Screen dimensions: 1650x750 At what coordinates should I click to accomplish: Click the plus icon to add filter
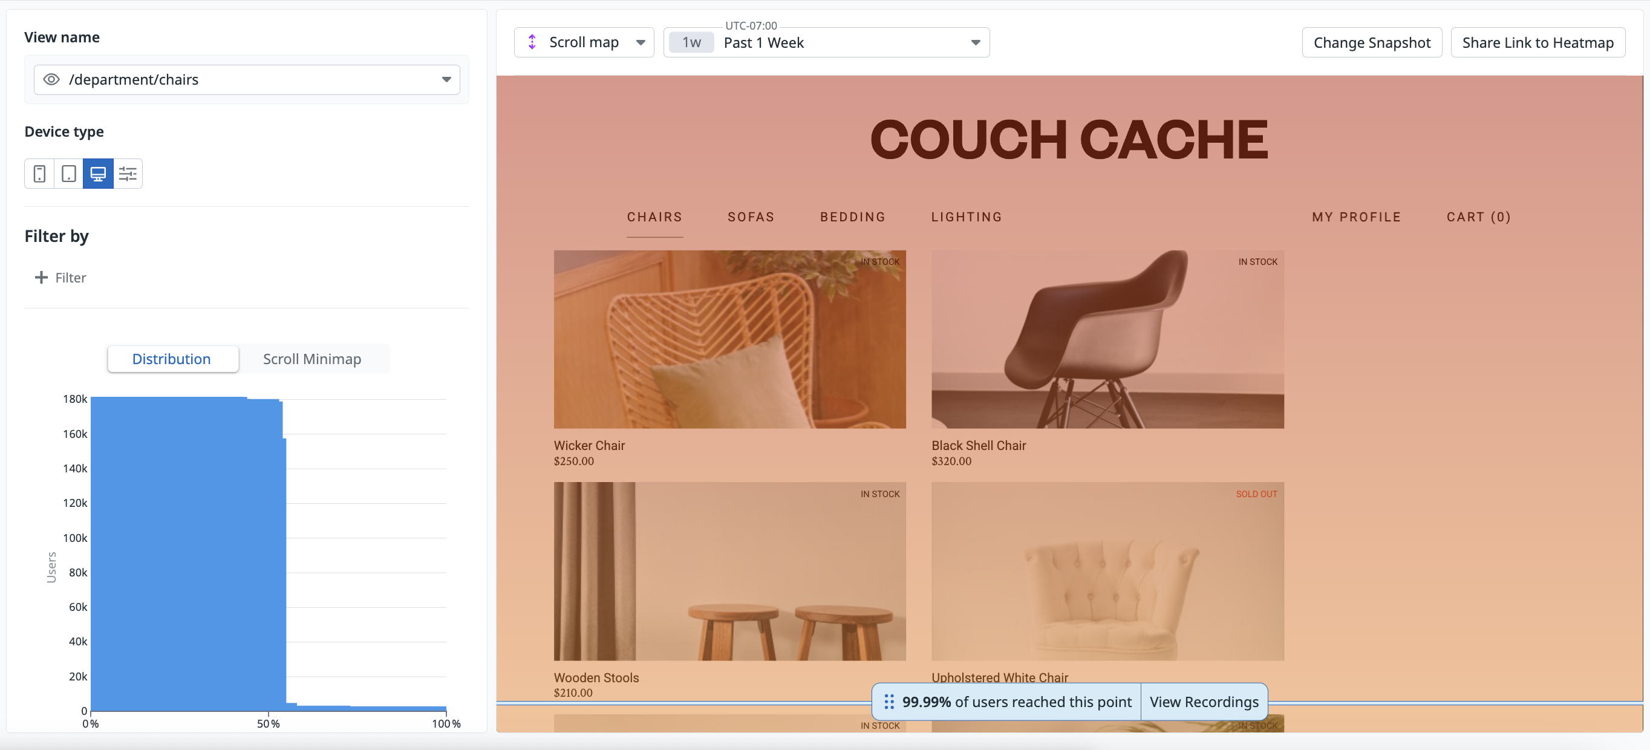41,278
